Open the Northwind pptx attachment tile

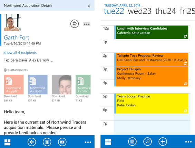(x=14, y=84)
